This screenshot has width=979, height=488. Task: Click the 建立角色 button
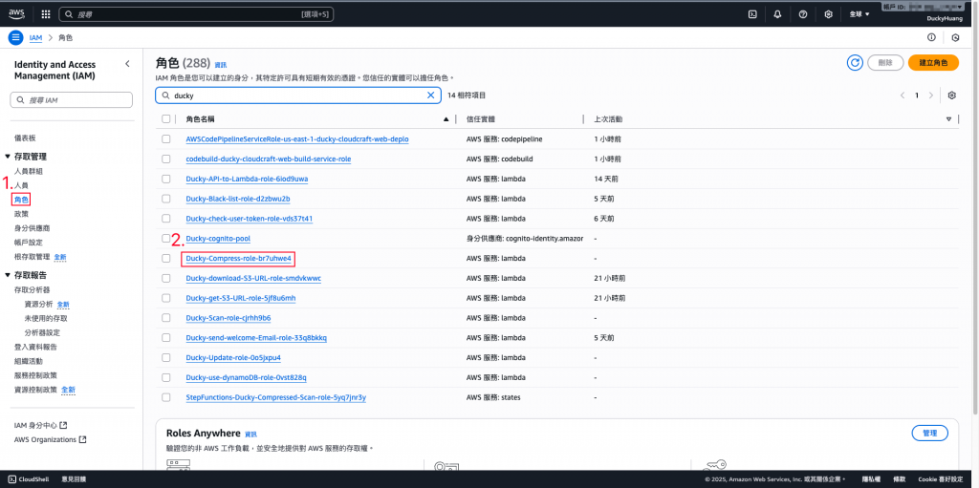pyautogui.click(x=932, y=62)
